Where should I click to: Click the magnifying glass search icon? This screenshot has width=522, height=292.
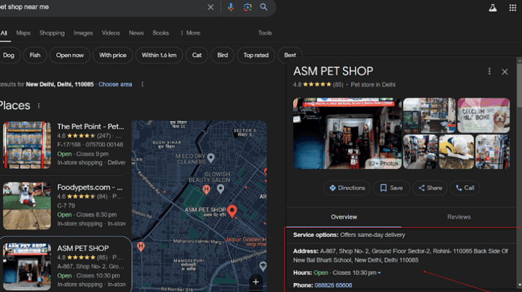point(264,7)
